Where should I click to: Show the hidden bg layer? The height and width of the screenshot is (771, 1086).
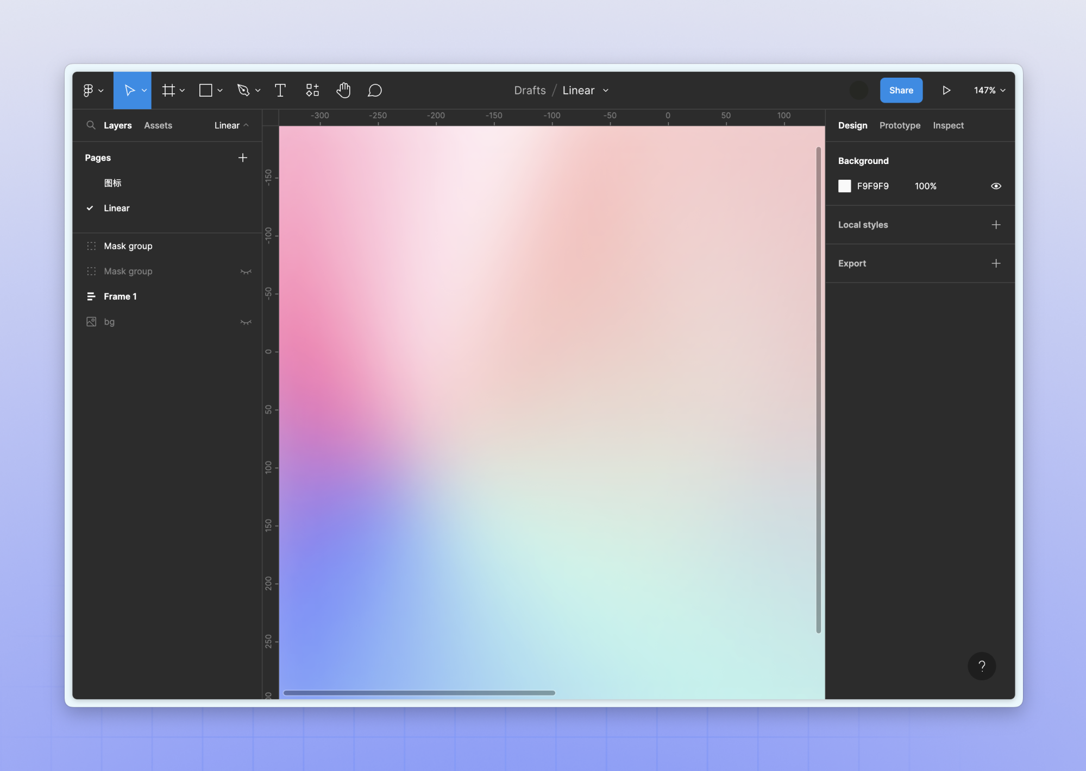coord(246,322)
